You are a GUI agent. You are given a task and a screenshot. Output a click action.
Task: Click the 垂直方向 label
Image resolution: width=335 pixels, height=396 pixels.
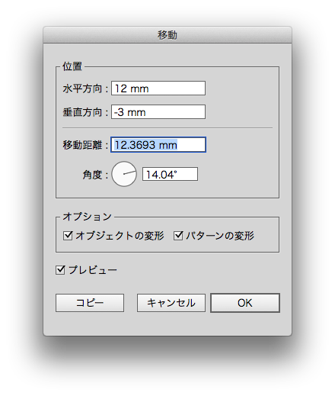pyautogui.click(x=82, y=112)
